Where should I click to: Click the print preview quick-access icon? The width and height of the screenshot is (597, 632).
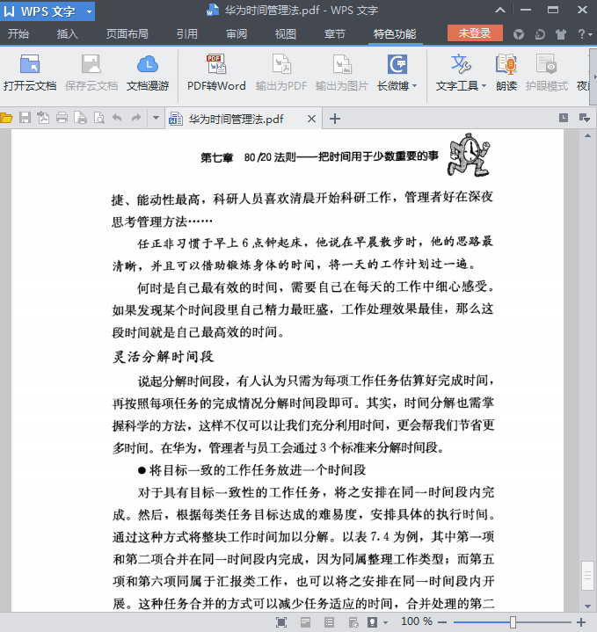click(x=98, y=118)
